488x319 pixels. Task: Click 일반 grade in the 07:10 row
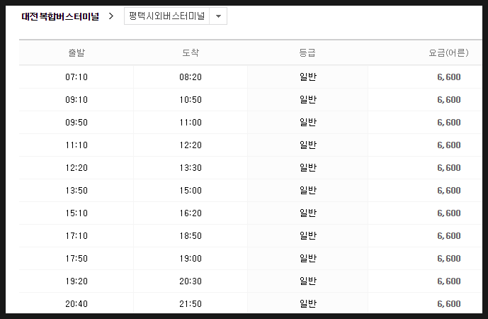click(x=308, y=77)
